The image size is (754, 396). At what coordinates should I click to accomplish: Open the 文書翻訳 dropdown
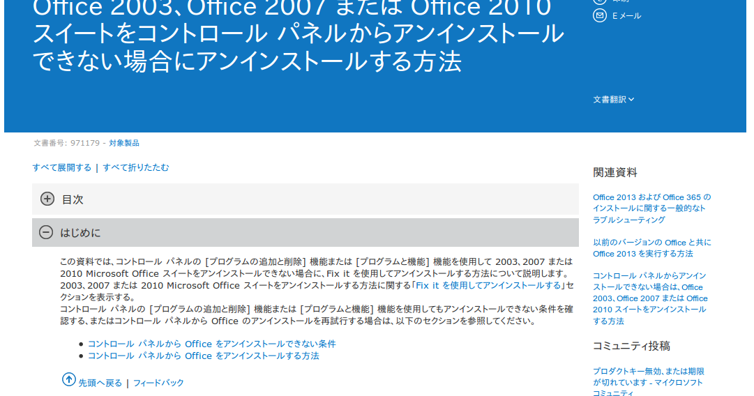pyautogui.click(x=614, y=100)
